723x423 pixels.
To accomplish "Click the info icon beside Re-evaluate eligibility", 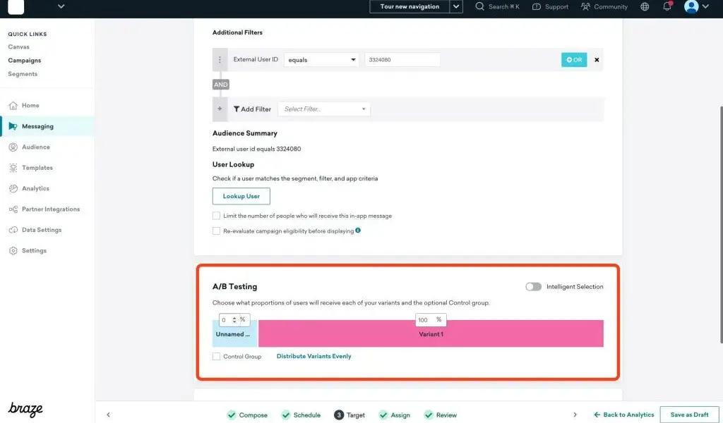I will [359, 231].
